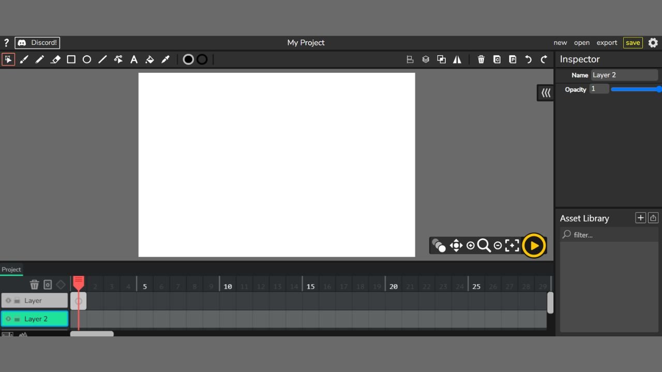Screen dimensions: 662x372
Task: Click the stacked layers ordering icon
Action: (x=426, y=59)
